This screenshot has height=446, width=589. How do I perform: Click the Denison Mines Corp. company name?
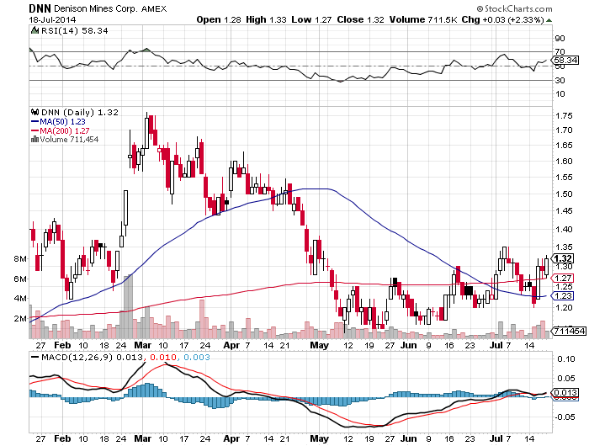click(96, 8)
